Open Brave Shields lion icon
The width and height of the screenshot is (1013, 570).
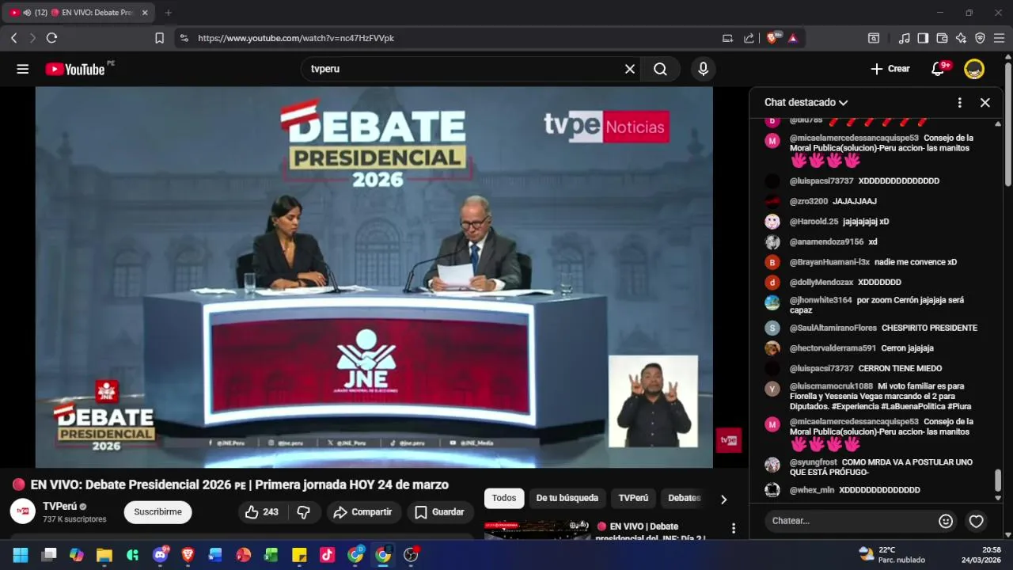click(773, 38)
